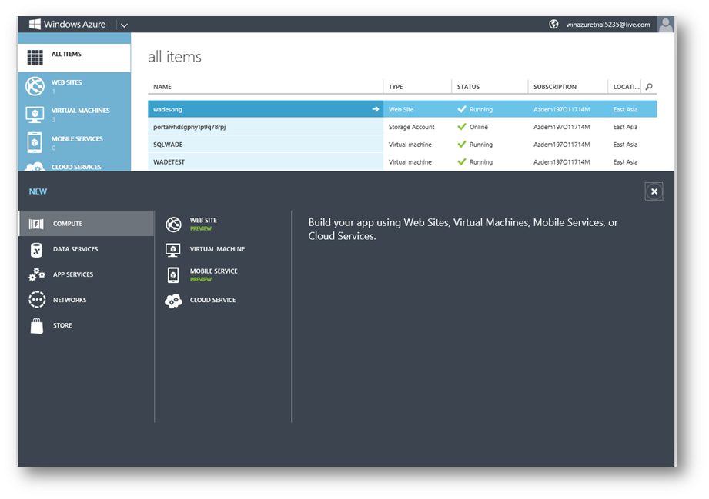Viewport: 709px width, 499px height.
Task: Sort by the TYPE column header
Action: click(x=396, y=87)
